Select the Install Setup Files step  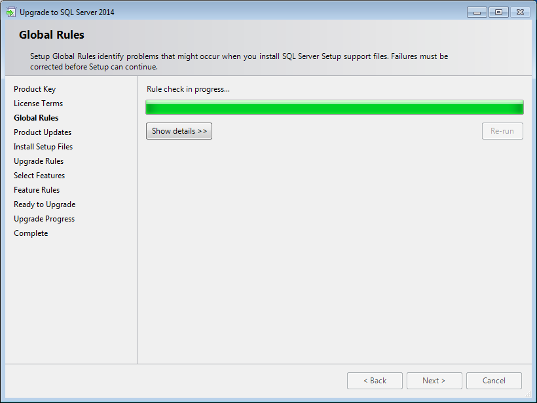coord(43,147)
